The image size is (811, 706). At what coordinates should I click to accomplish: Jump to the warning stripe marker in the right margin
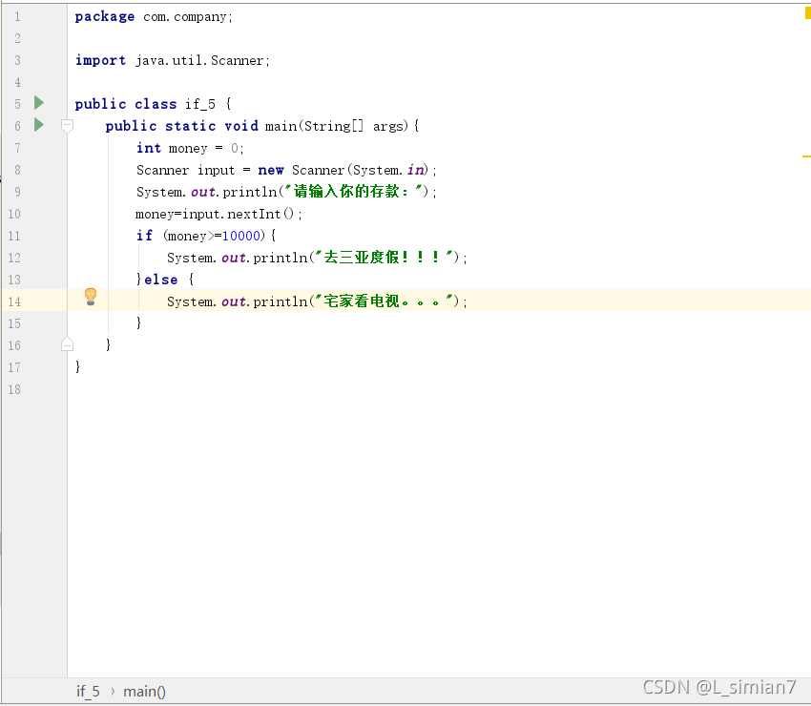point(806,156)
